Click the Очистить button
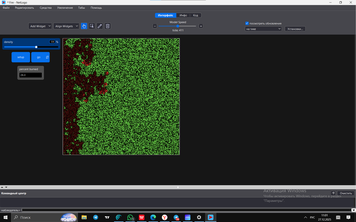356x222 pixels. pos(346,193)
